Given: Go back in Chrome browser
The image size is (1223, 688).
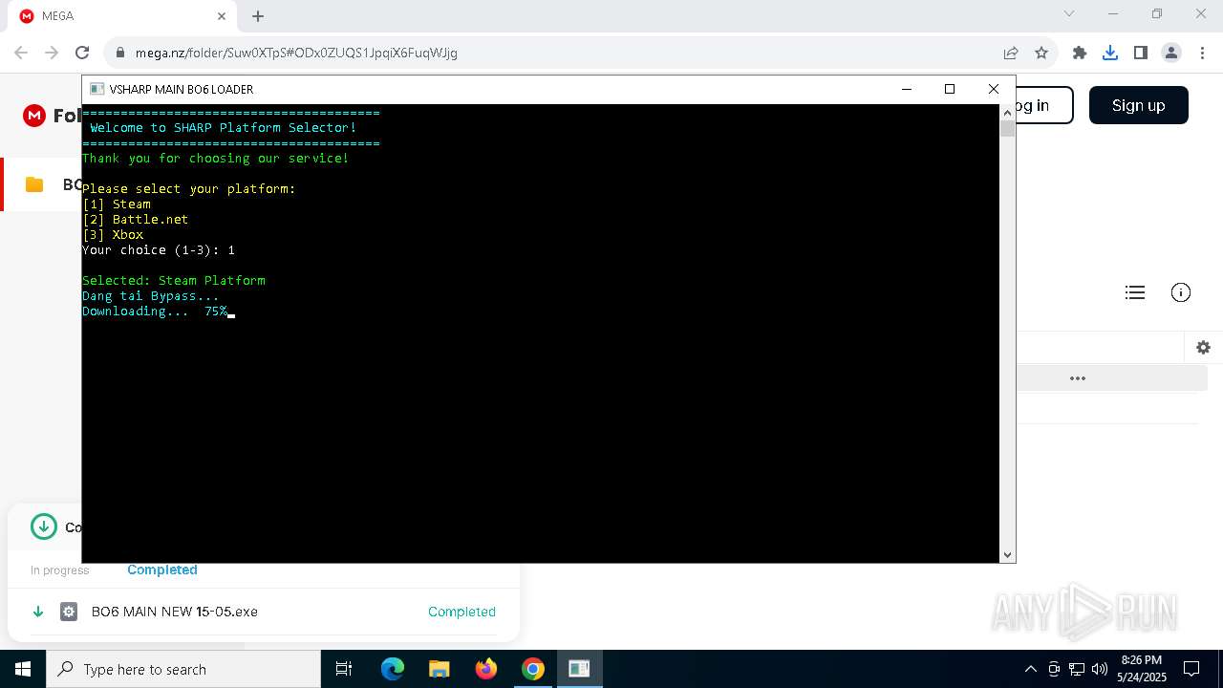Looking at the screenshot, I should tap(21, 53).
